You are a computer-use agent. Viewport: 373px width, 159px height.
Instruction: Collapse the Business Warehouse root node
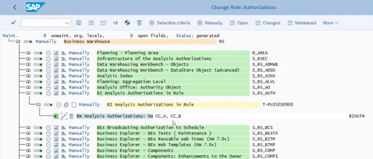(x=18, y=42)
